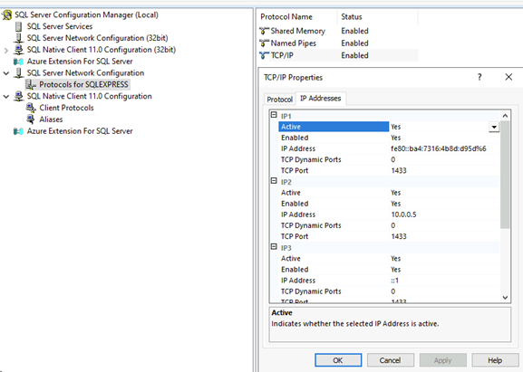The image size is (523, 372).
Task: Click the Named Pipes protocol icon
Action: pos(264,43)
